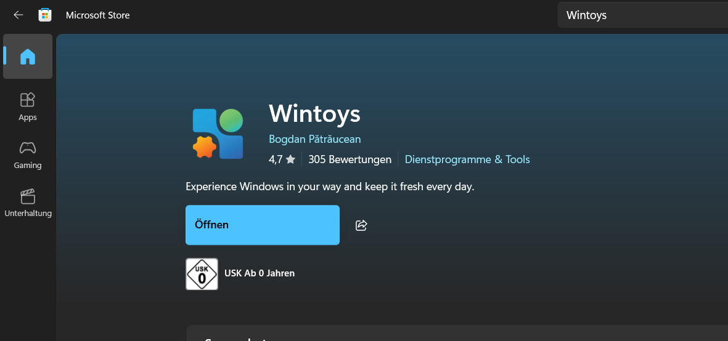Click the Wintoys title heading

click(314, 113)
